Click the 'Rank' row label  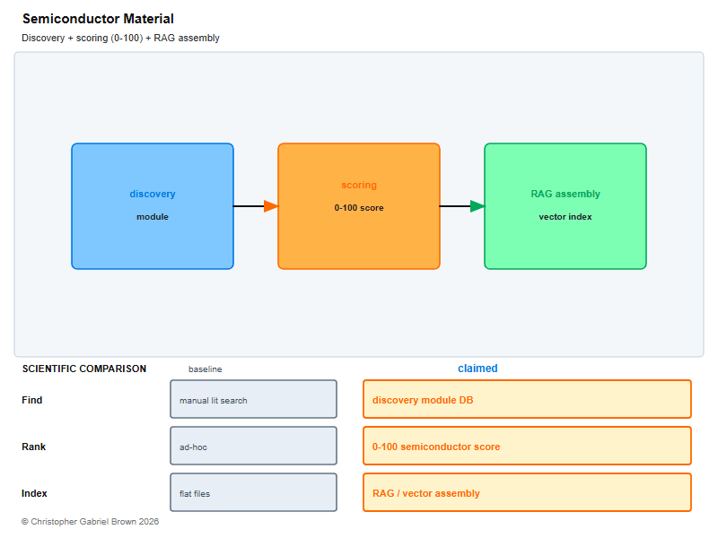pyautogui.click(x=34, y=447)
